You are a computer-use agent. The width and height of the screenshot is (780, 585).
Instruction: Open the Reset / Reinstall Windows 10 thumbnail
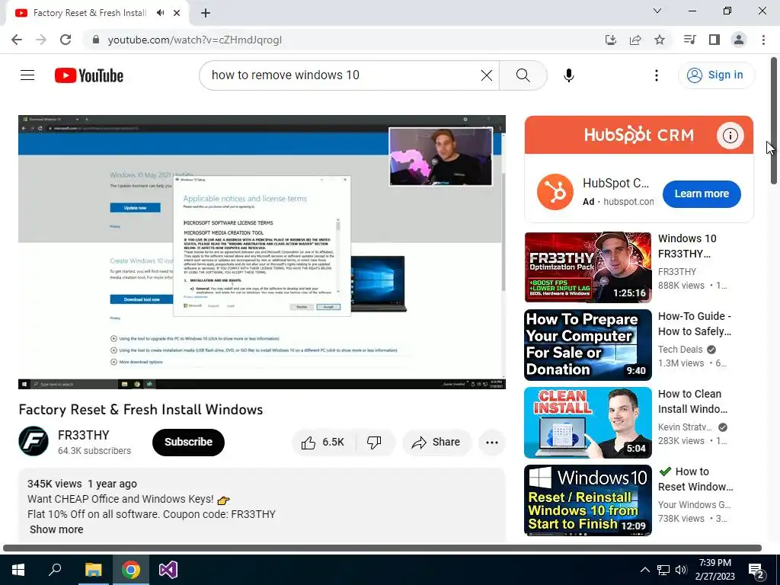pos(588,500)
